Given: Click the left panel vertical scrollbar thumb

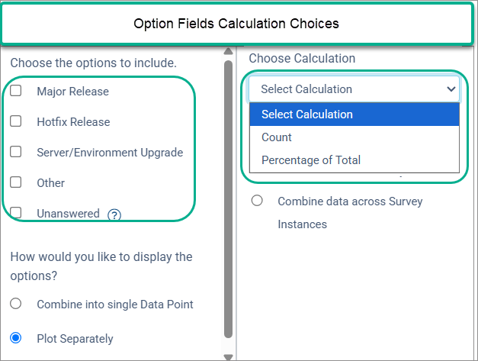Looking at the screenshot, I should [x=227, y=198].
